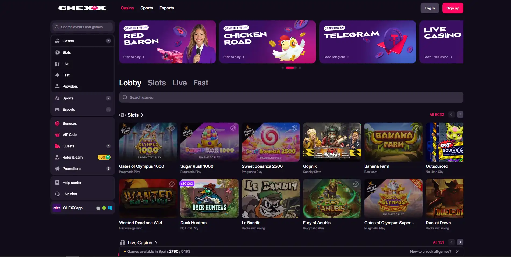Image resolution: width=511 pixels, height=257 pixels.
Task: Expand the Esports sidebar section
Action: (x=108, y=109)
